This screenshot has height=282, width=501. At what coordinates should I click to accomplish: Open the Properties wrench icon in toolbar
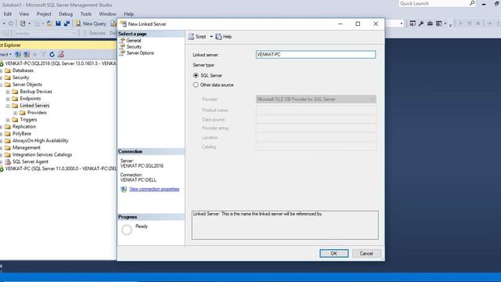click(x=421, y=23)
